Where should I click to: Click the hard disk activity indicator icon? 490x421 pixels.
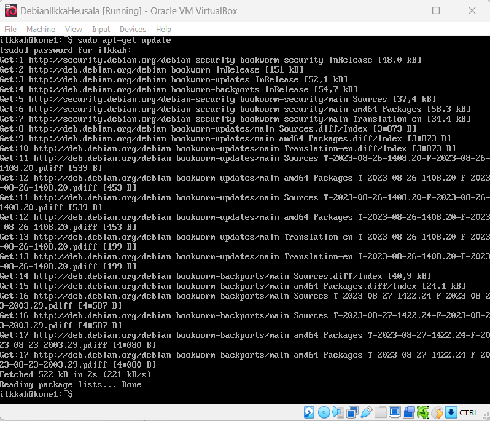click(309, 412)
